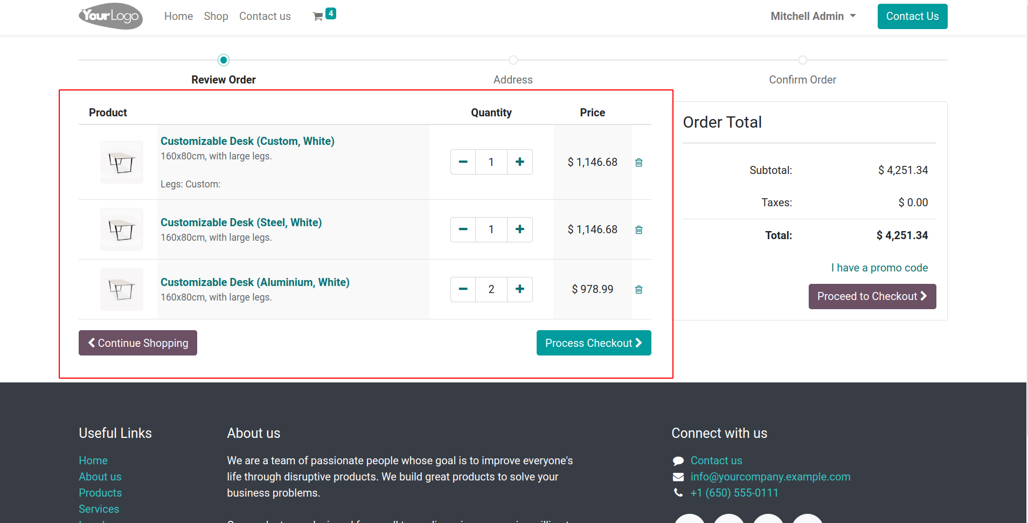Increase quantity of Custom, White desk
Viewport: 1028px width, 523px height.
519,162
